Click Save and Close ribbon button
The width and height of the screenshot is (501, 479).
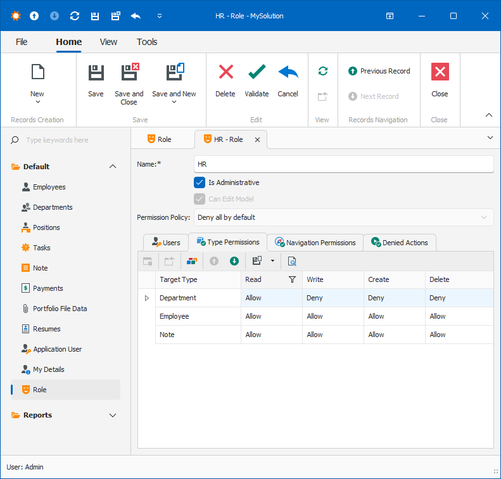coord(129,84)
